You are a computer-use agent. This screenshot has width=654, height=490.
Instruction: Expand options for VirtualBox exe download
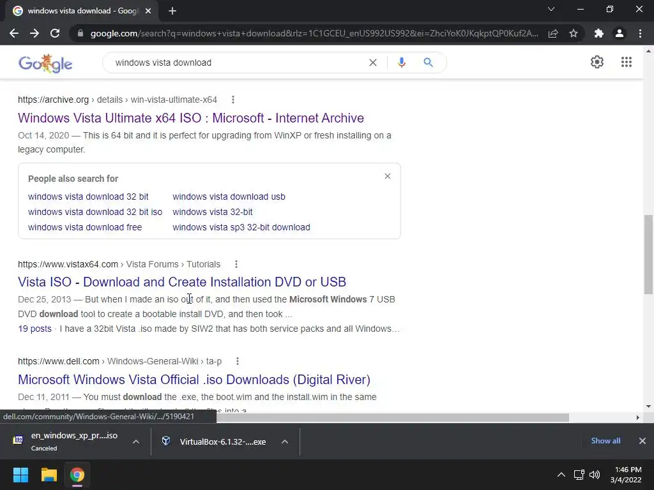(x=285, y=442)
